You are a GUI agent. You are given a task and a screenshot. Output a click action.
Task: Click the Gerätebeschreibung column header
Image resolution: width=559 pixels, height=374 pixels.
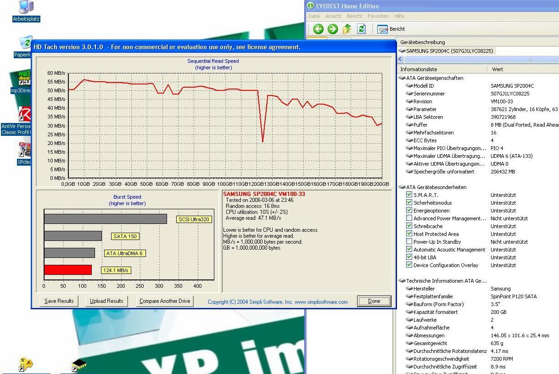tap(478, 42)
